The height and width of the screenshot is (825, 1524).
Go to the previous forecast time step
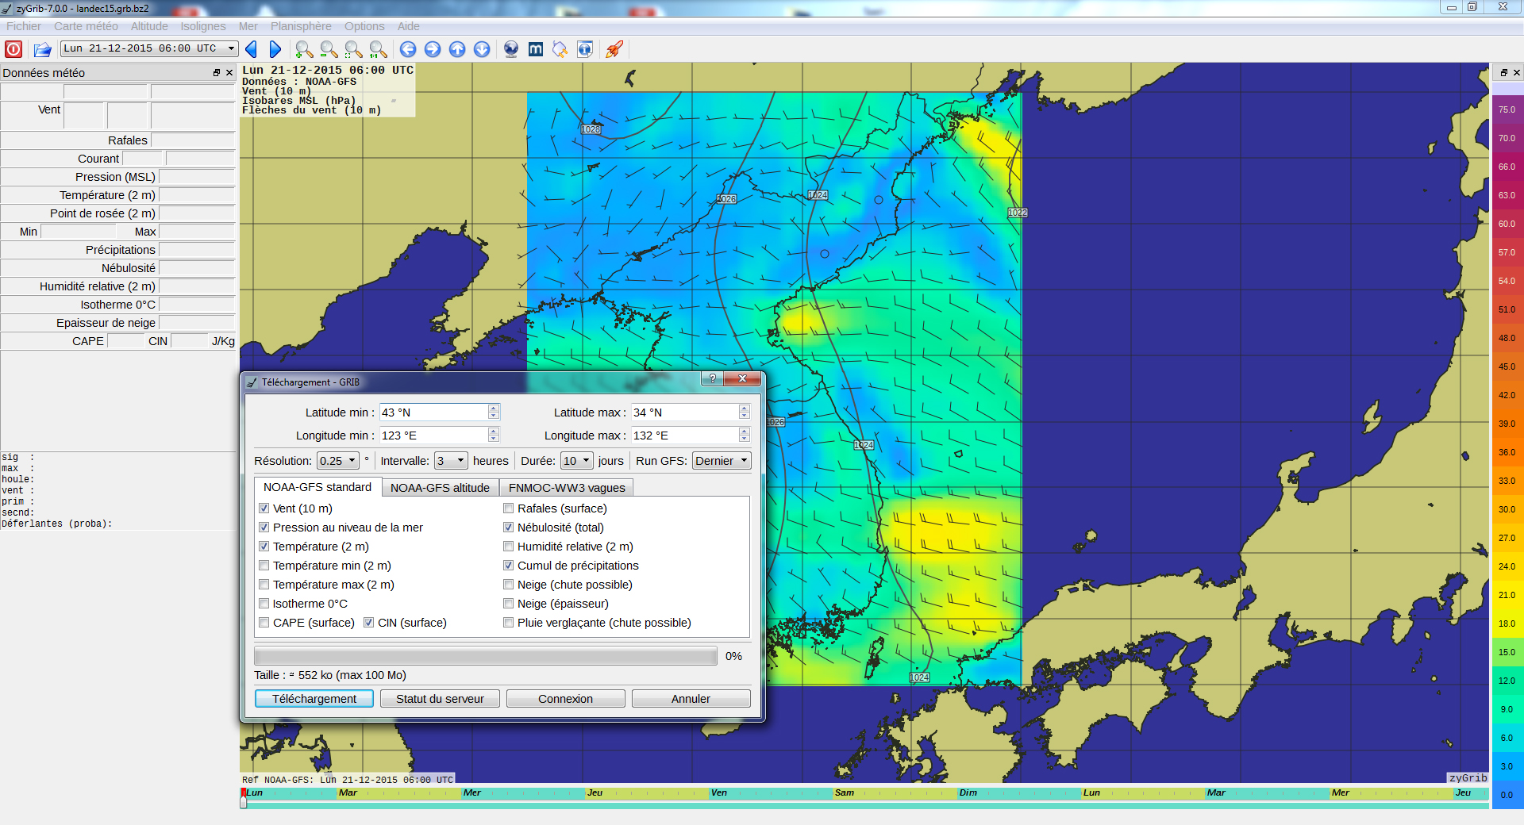pyautogui.click(x=252, y=49)
